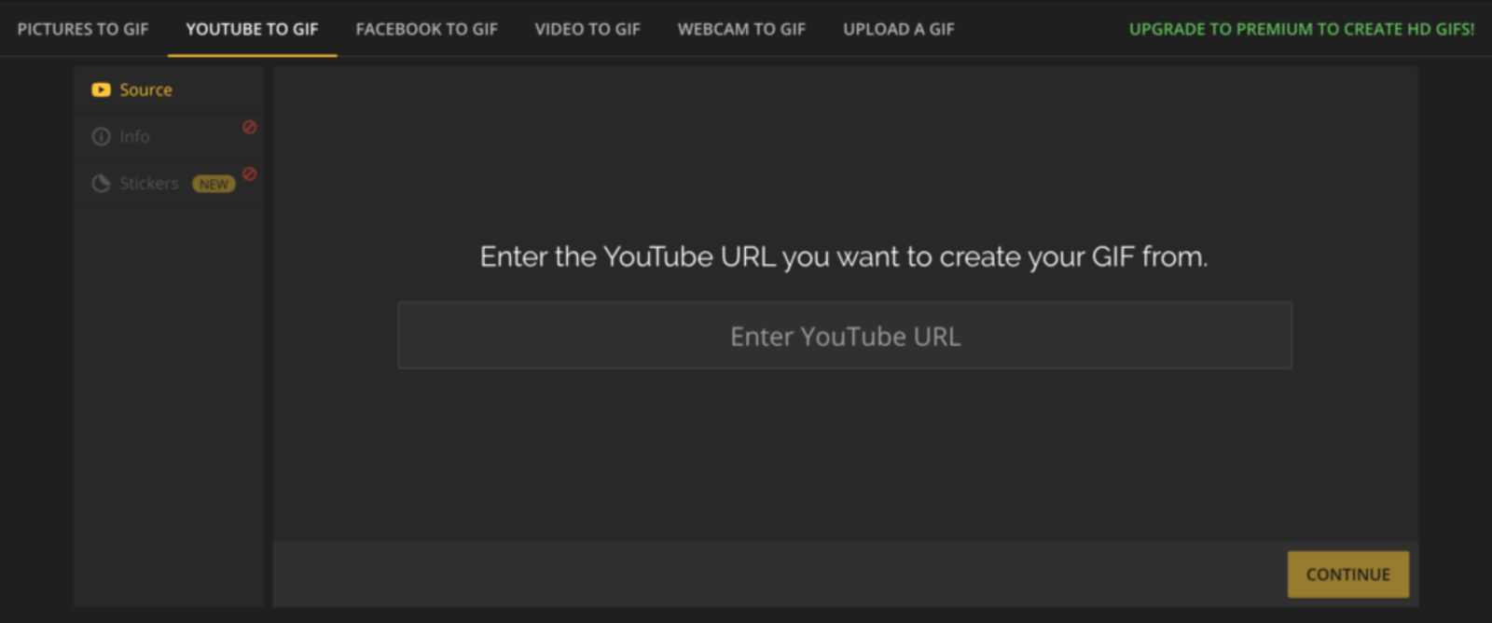Screen dimensions: 1492x623
Task: Open the Webcam to GIF tab
Action: point(741,29)
